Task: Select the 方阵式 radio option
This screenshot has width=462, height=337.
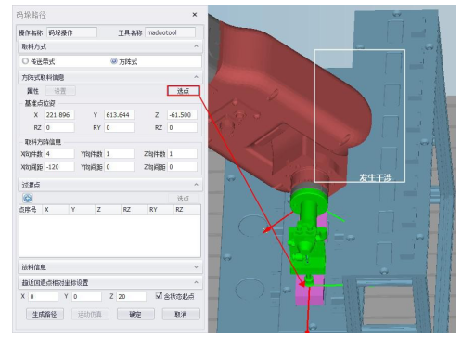Action: point(114,61)
